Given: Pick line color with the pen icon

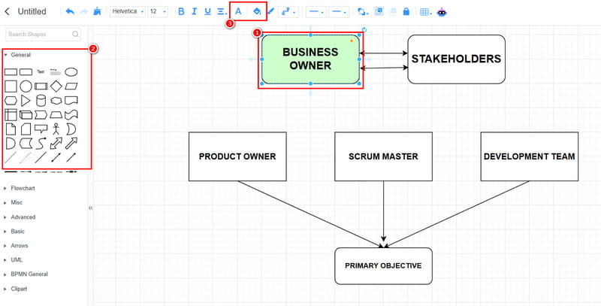Looking at the screenshot, I should click(x=271, y=11).
